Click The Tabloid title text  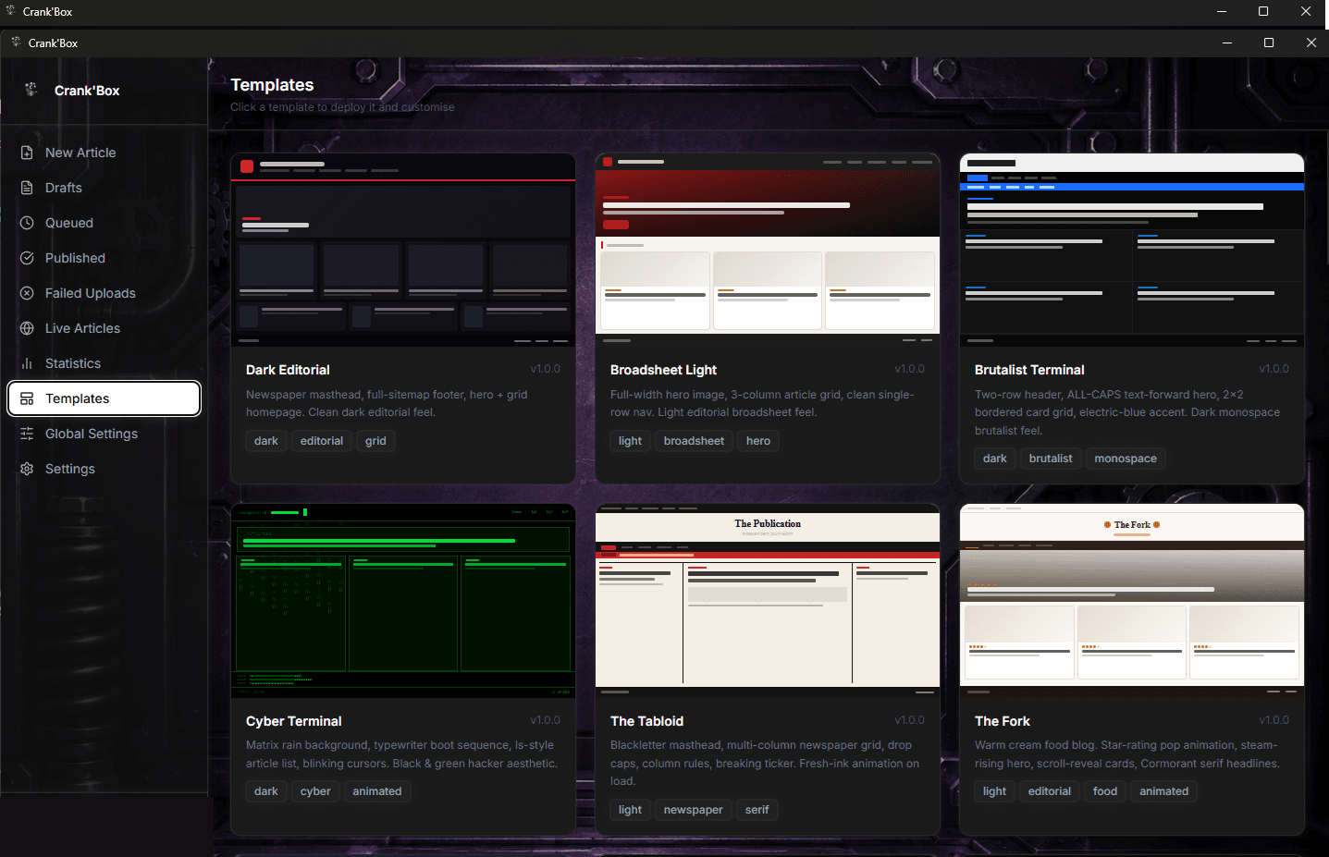[646, 721]
